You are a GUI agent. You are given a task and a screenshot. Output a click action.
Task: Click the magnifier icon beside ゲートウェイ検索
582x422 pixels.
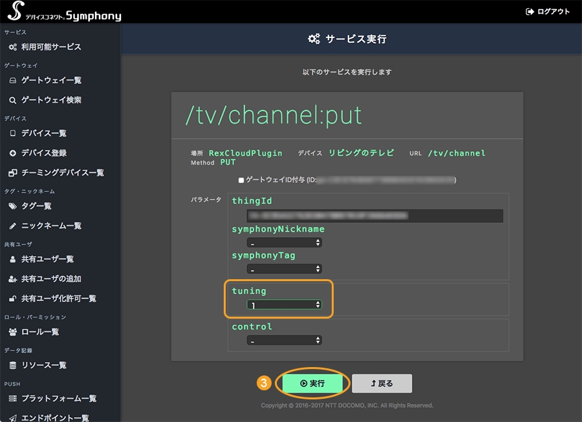coord(13,100)
